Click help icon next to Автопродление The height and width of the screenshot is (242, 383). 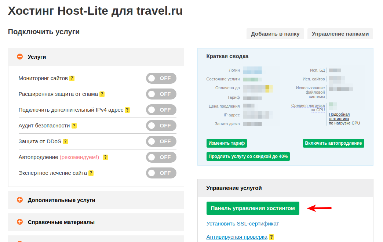click(105, 157)
